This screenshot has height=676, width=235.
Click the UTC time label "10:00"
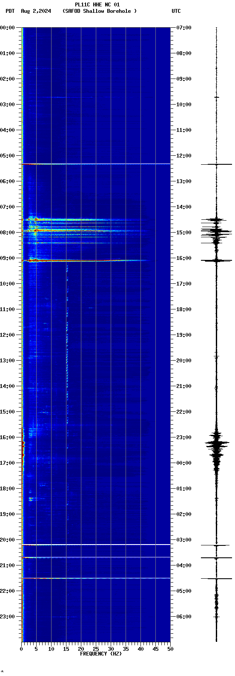184,105
